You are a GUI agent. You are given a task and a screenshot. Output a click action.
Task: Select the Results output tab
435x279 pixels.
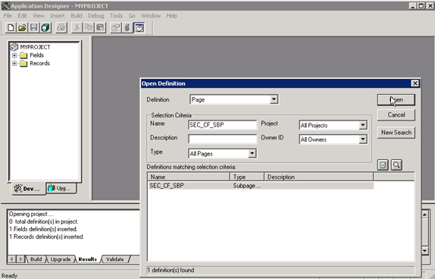[x=87, y=259]
